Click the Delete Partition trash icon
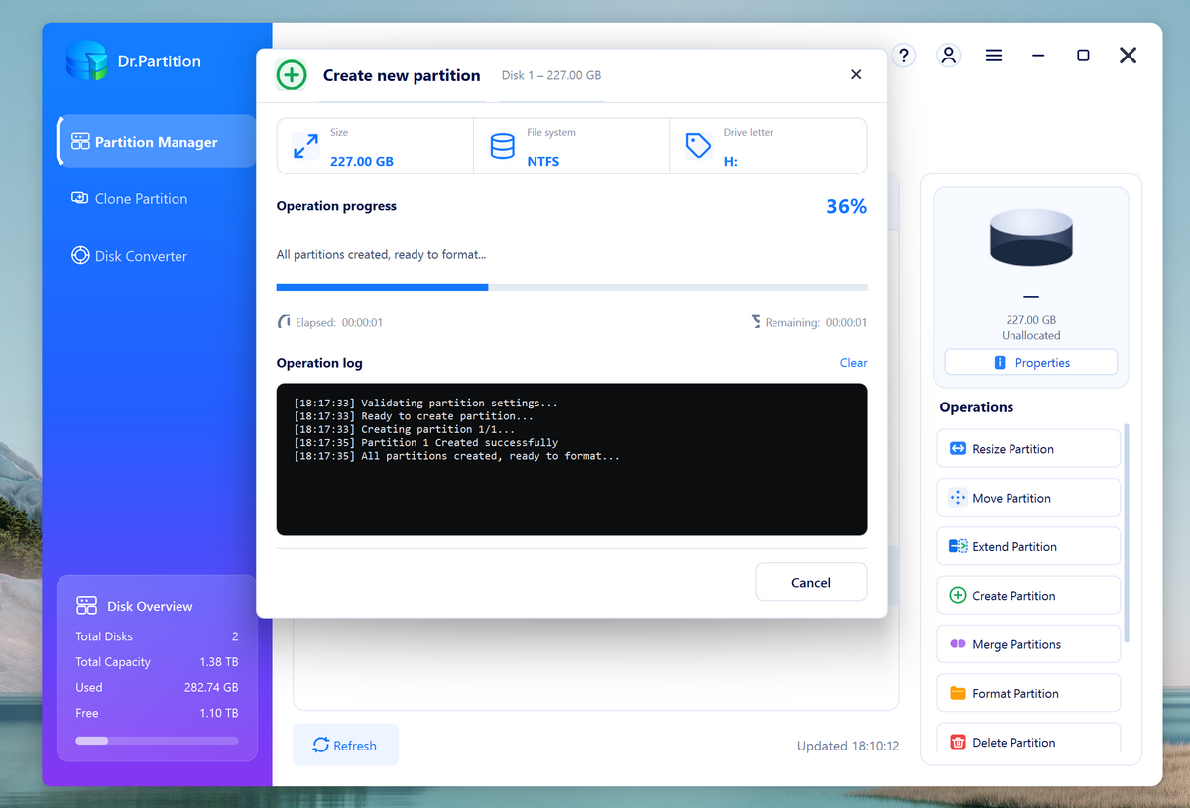This screenshot has height=808, width=1190. click(958, 742)
